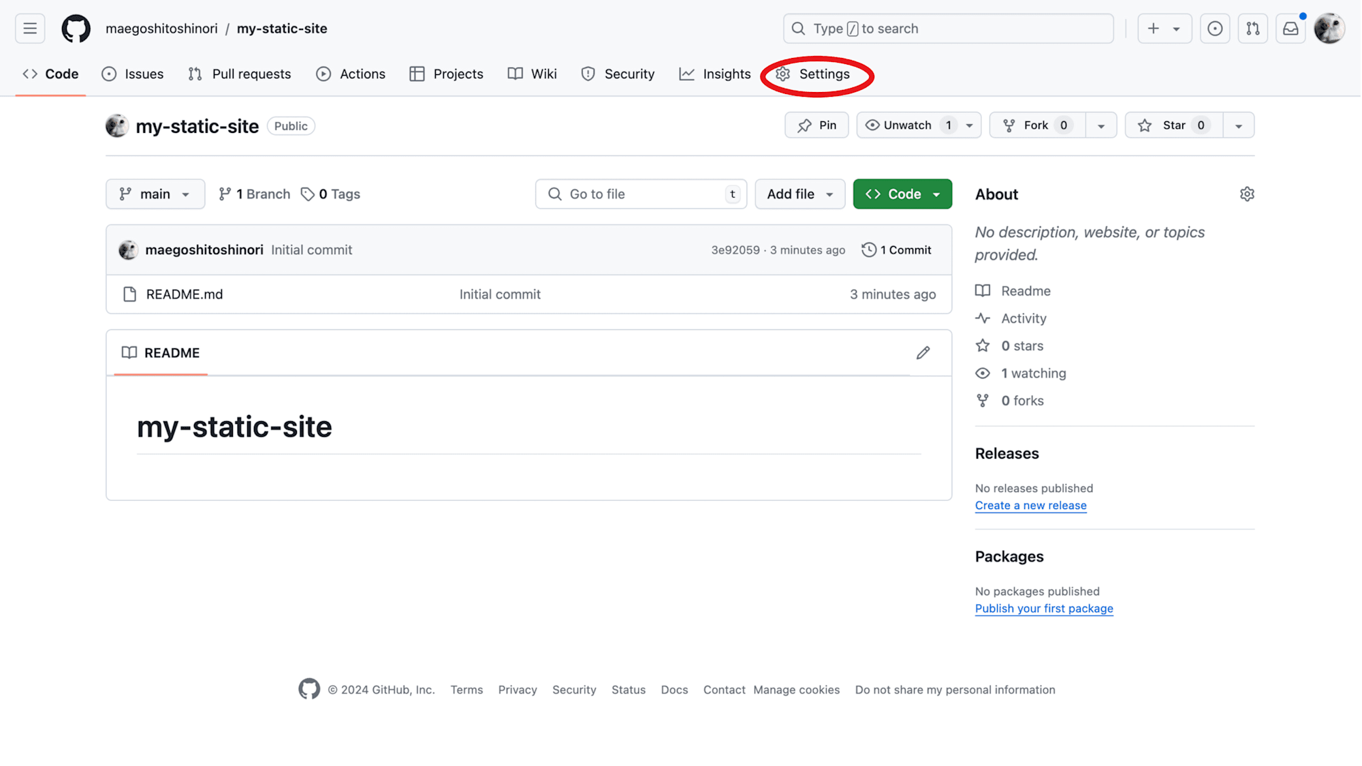Click Create a new release link
This screenshot has width=1362, height=766.
[x=1030, y=505]
